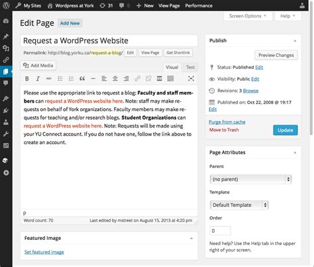Apply blockquote formatting
The height and width of the screenshot is (267, 314).
[x=82, y=79]
